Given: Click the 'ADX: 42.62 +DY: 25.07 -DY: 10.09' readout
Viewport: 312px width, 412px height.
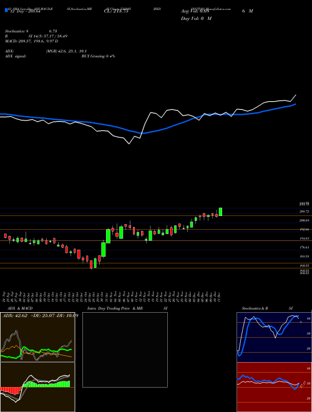Looking at the screenshot, I should coord(40,315).
